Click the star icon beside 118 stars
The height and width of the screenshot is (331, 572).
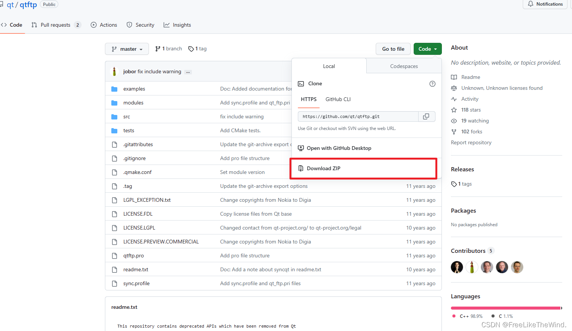pyautogui.click(x=454, y=110)
